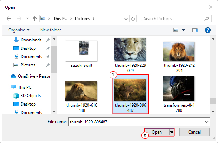Viewport: 218px width, 143px height.
Task: Open the address bar history dropdown
Action: pyautogui.click(x=126, y=19)
